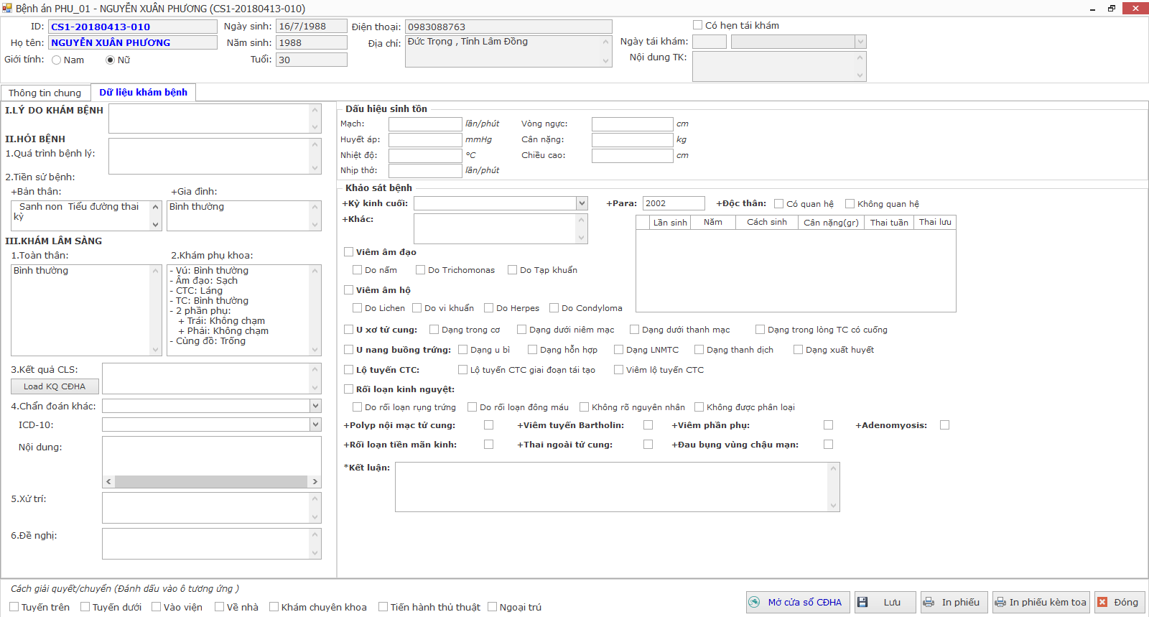Click the Đề nghị text area
This screenshot has width=1149, height=617.
click(211, 544)
